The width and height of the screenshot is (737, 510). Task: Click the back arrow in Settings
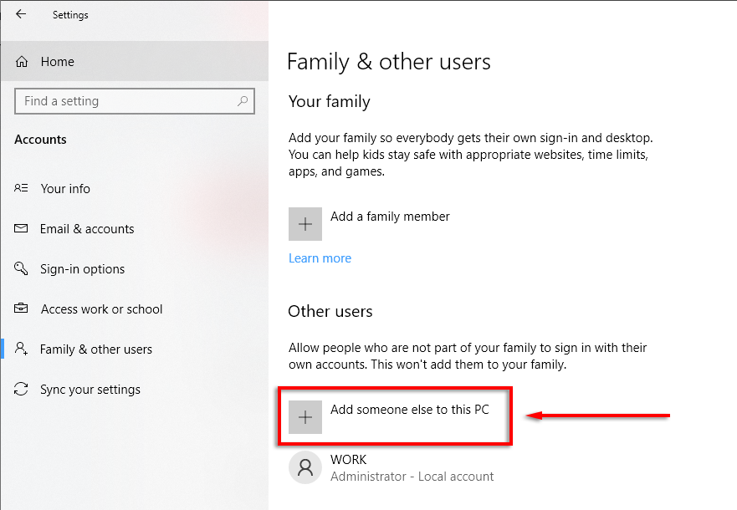[21, 14]
